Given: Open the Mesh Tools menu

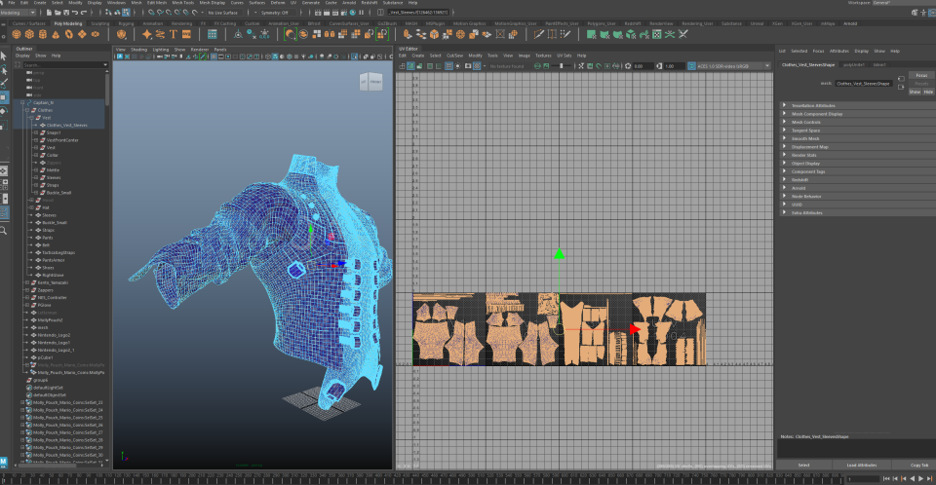Looking at the screenshot, I should point(182,3).
